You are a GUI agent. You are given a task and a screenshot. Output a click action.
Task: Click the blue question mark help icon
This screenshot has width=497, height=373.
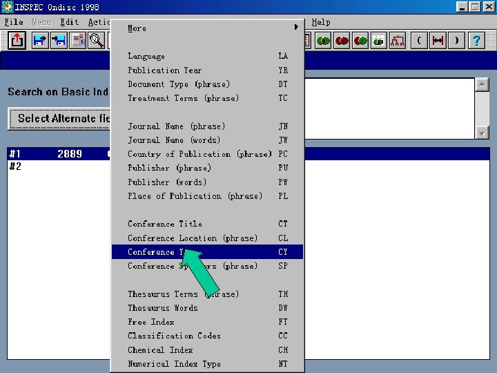476,40
